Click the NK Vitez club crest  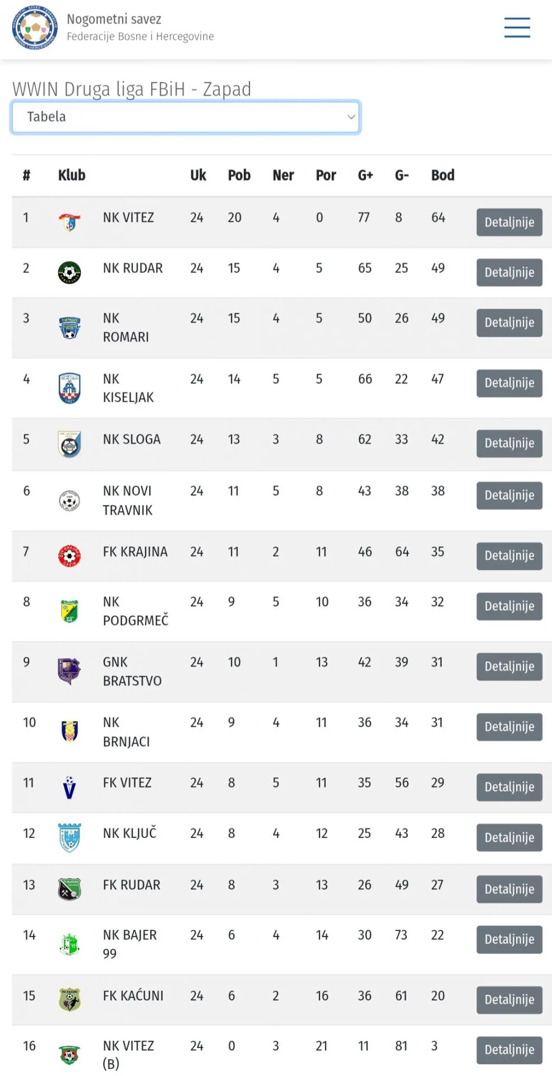(69, 222)
